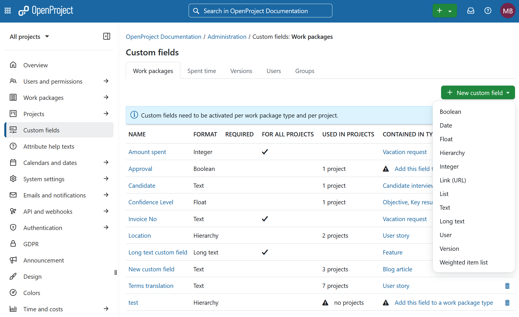The width and height of the screenshot is (519, 317).
Task: Click the GDPR padlock icon
Action: tap(13, 244)
